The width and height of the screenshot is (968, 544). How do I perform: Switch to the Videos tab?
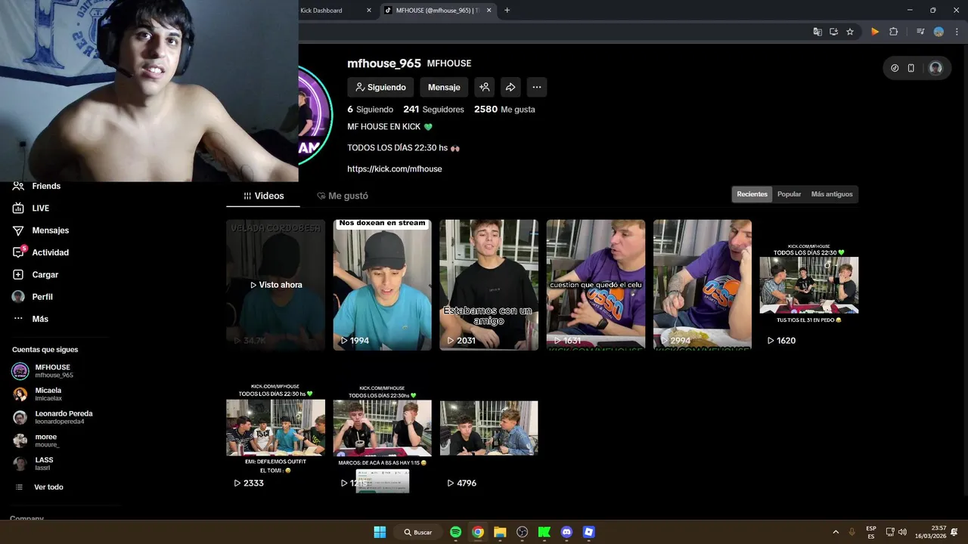click(x=263, y=196)
